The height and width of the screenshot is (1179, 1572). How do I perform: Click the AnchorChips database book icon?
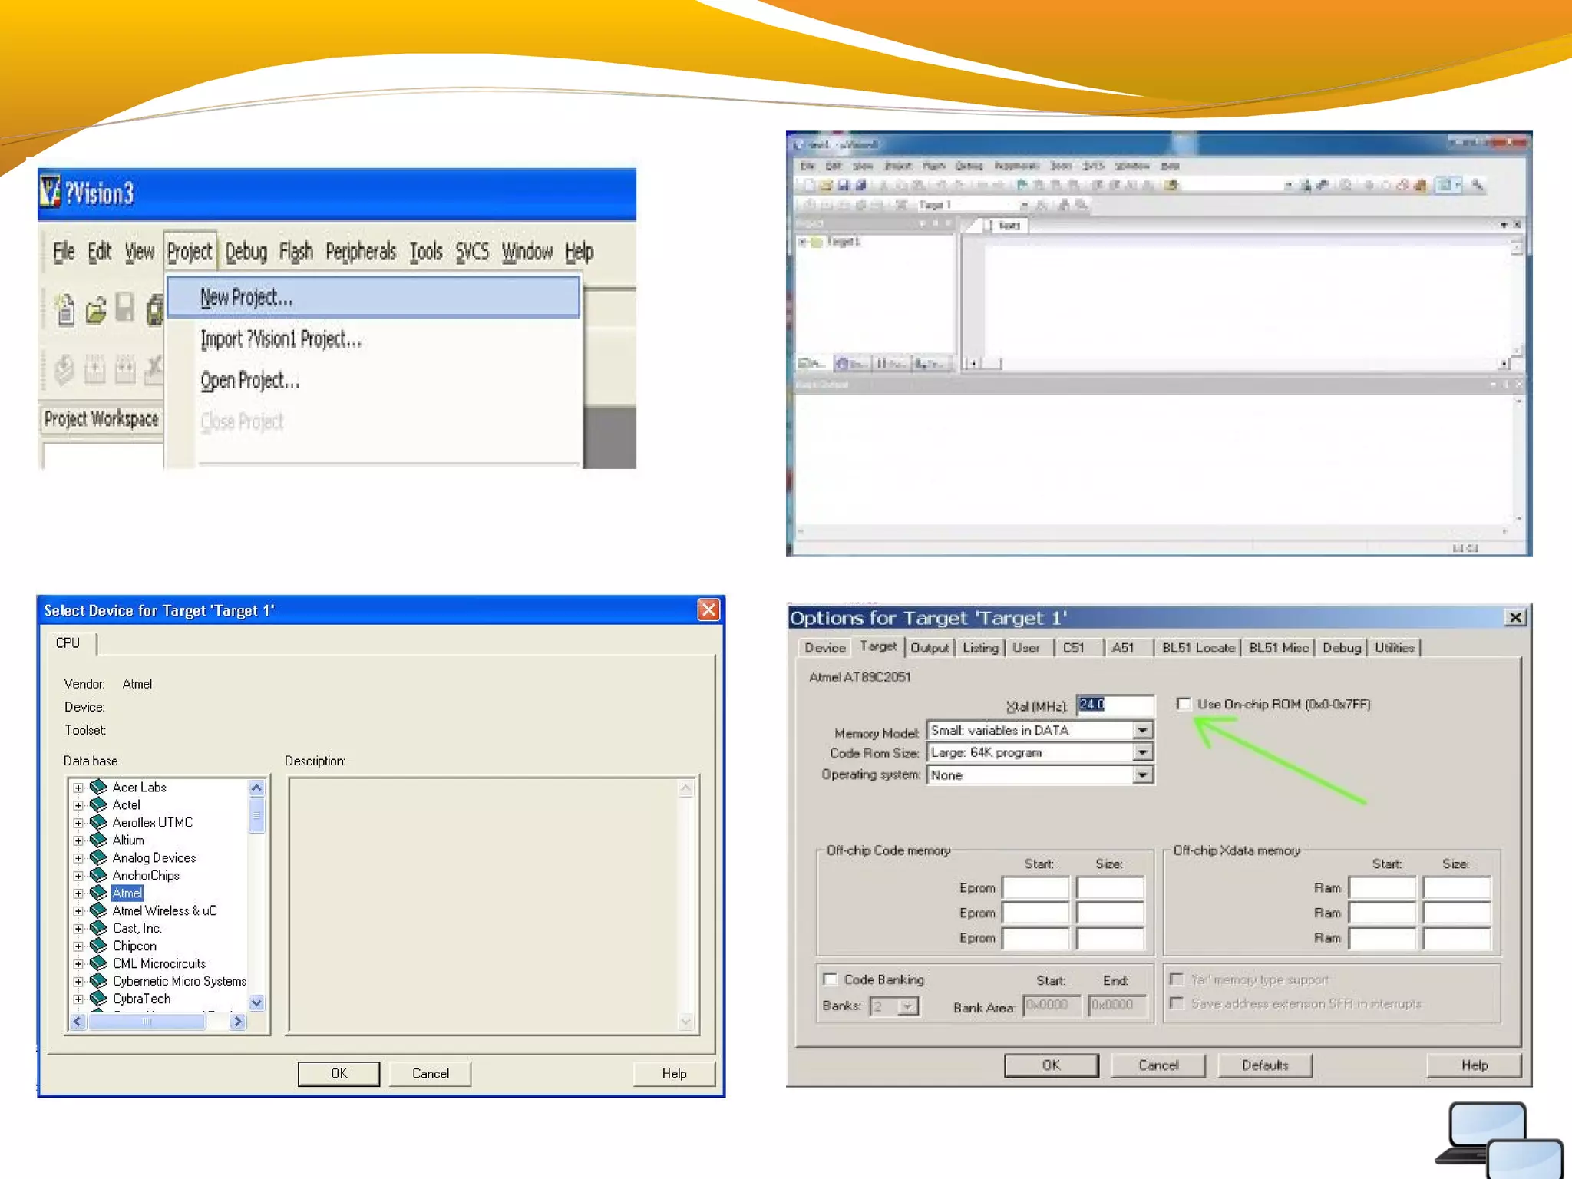98,875
